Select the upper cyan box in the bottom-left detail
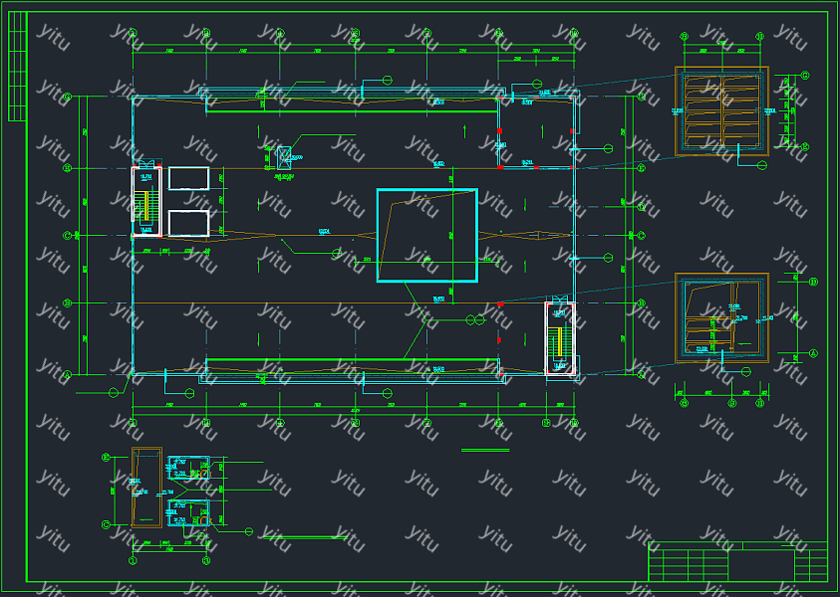This screenshot has height=597, width=840. 188,468
